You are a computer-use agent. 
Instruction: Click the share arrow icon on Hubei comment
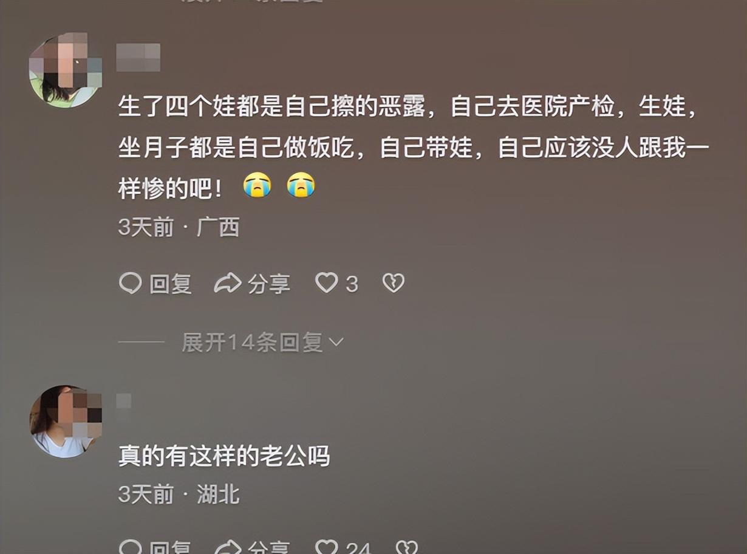[x=228, y=547]
